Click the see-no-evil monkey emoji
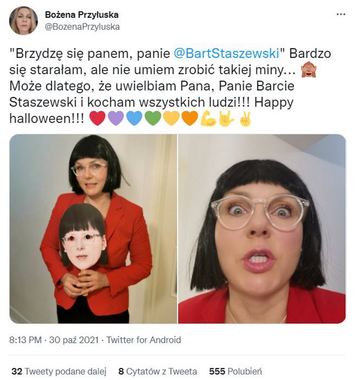Viewport: 356px width, 380px height. 308,70
